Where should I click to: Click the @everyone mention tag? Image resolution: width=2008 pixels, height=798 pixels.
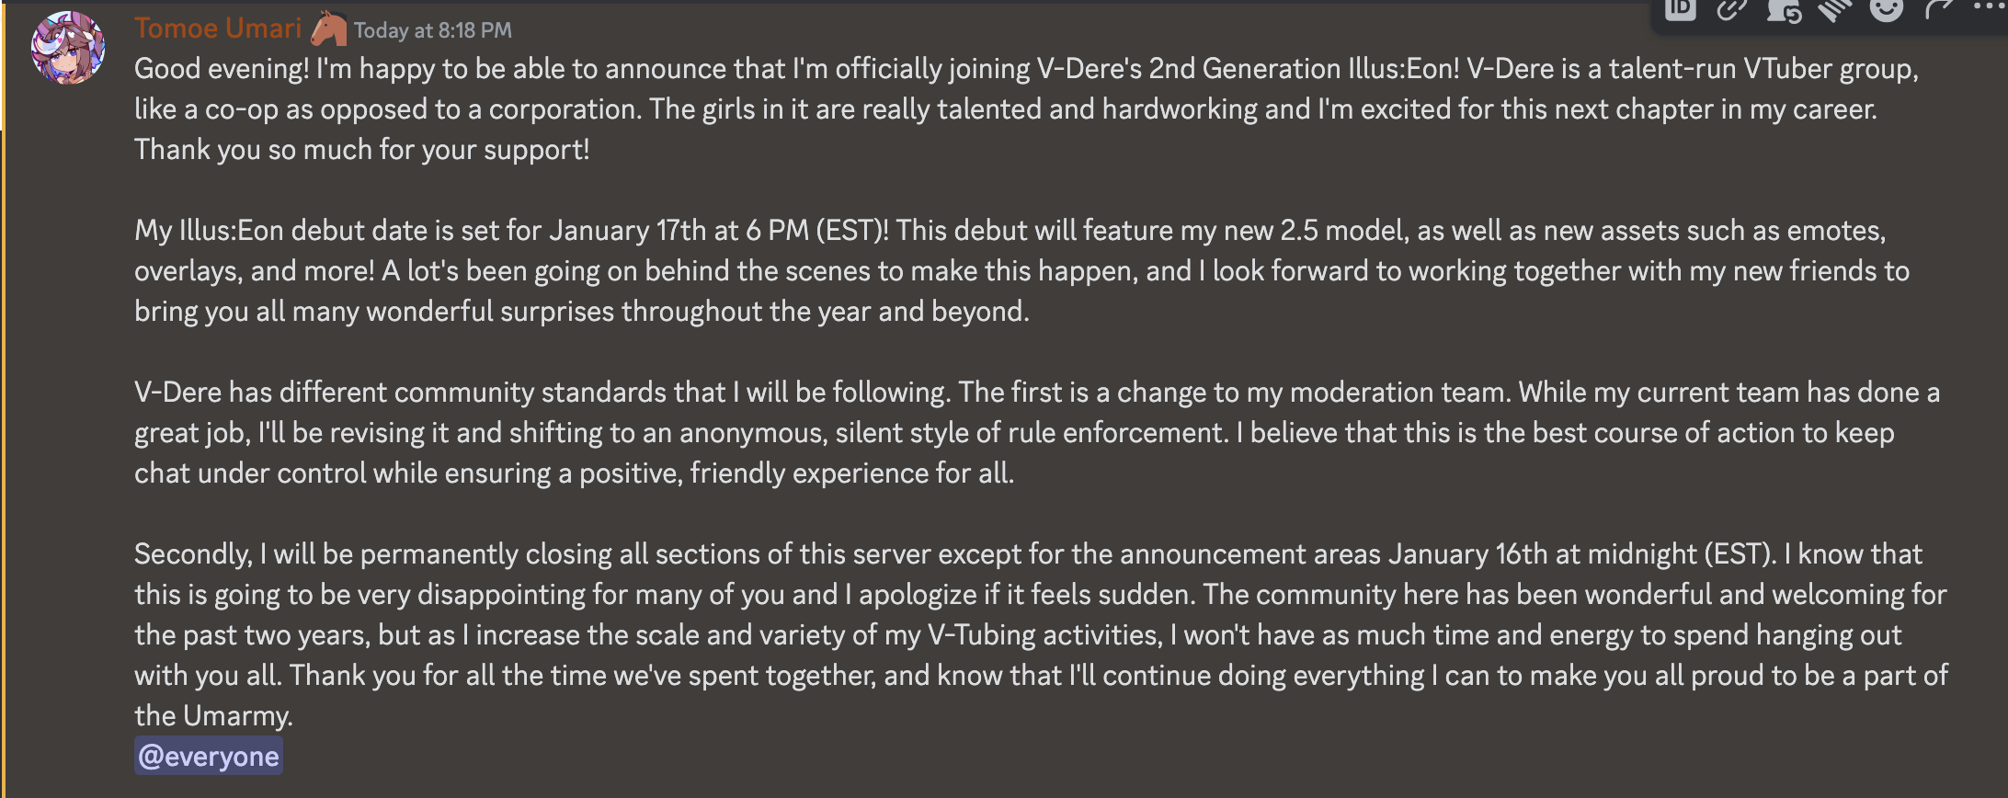click(209, 756)
